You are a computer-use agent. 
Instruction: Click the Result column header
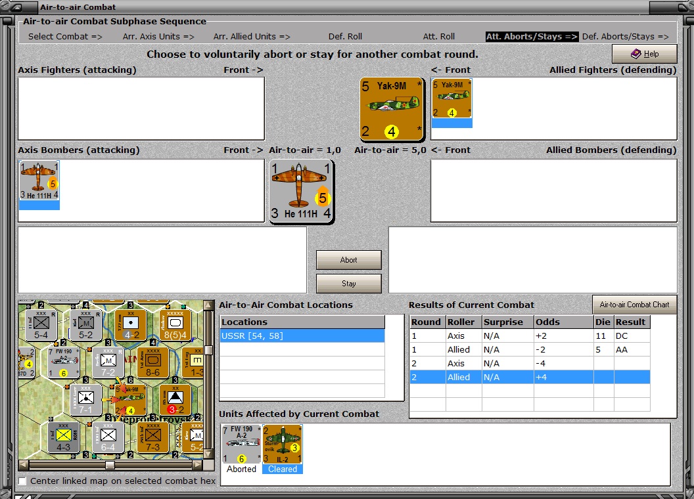click(632, 322)
